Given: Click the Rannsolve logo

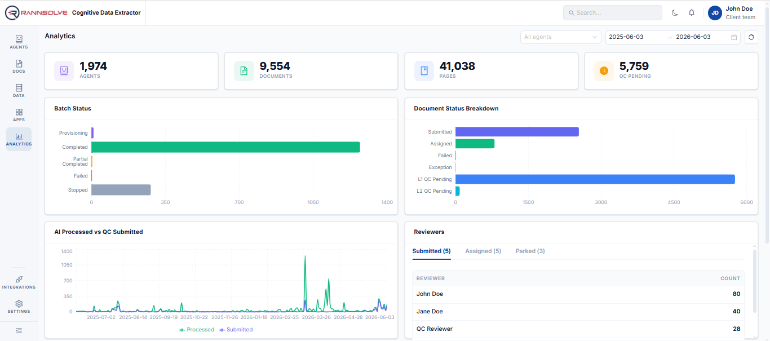Looking at the screenshot, I should click(36, 12).
